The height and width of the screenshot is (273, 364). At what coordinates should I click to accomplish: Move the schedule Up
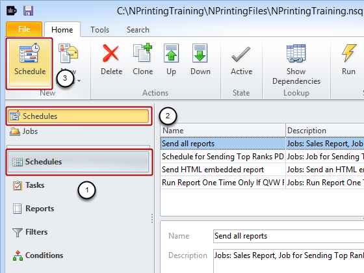172,60
